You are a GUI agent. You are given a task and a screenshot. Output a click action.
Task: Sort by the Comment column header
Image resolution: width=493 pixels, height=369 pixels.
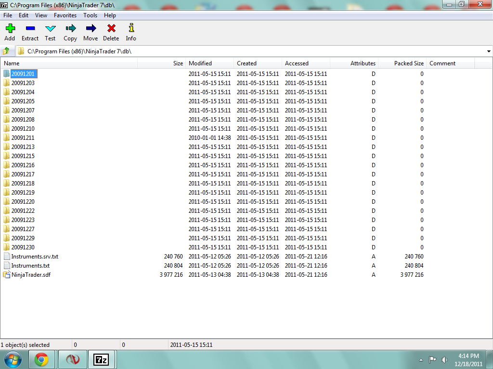click(x=450, y=63)
